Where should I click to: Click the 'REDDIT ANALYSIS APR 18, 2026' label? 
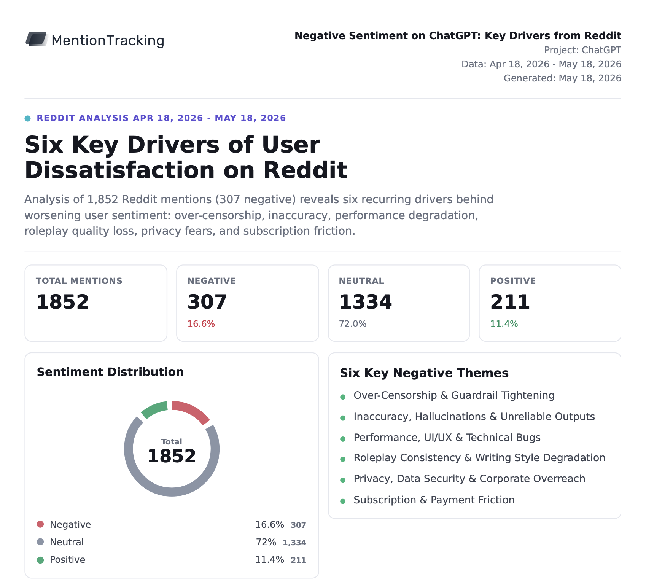point(161,118)
